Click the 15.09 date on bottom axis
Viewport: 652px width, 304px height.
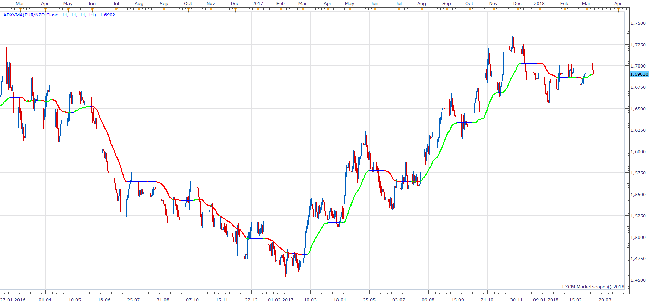[x=457, y=300]
